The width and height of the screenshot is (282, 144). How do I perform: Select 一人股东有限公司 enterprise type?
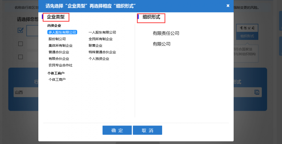tap(102, 32)
